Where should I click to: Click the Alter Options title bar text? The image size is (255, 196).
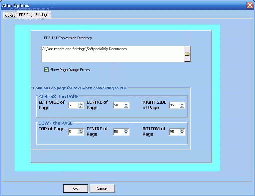16,5
